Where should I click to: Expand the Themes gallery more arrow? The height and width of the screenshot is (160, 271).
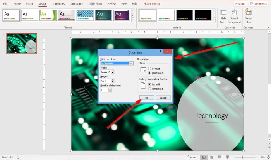tap(133, 20)
